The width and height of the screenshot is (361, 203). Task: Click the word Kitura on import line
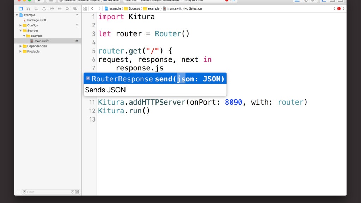142,17
